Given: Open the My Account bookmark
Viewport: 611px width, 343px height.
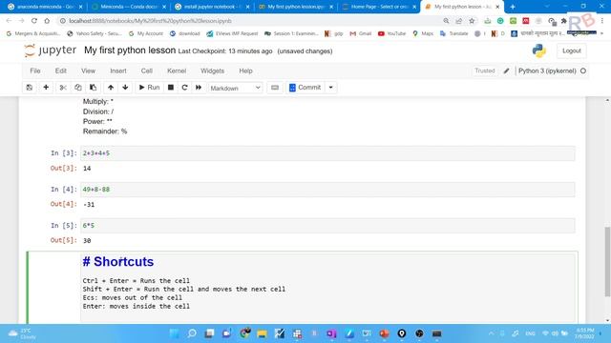Looking at the screenshot, I should (146, 34).
